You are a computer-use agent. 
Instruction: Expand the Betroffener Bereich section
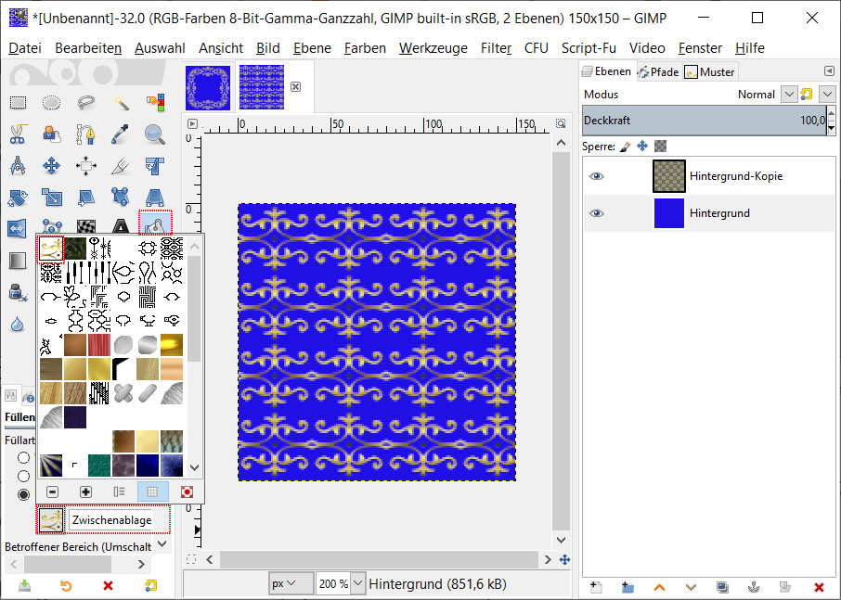162,544
